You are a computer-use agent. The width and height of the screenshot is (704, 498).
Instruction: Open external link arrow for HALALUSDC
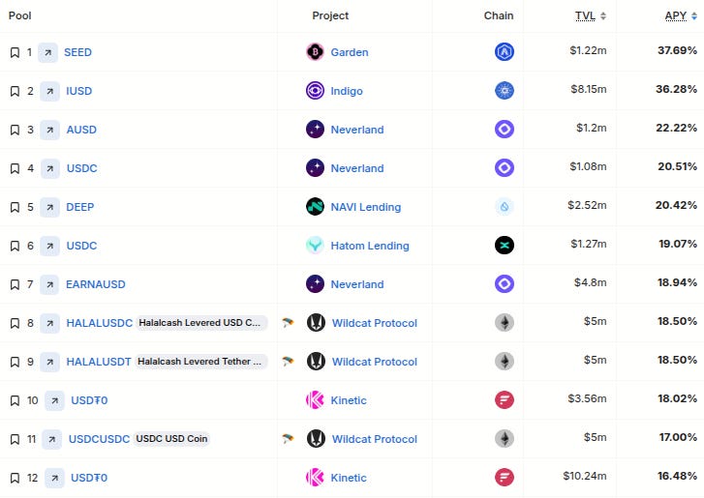pyautogui.click(x=49, y=323)
